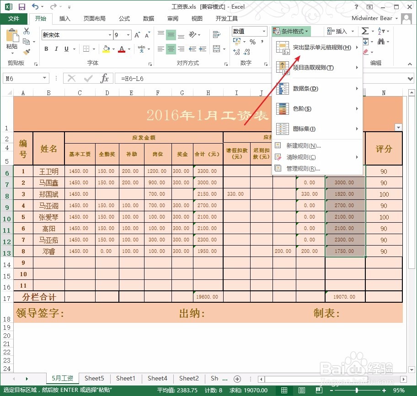Click the Name Box showing M6
The height and width of the screenshot is (396, 417).
point(23,78)
